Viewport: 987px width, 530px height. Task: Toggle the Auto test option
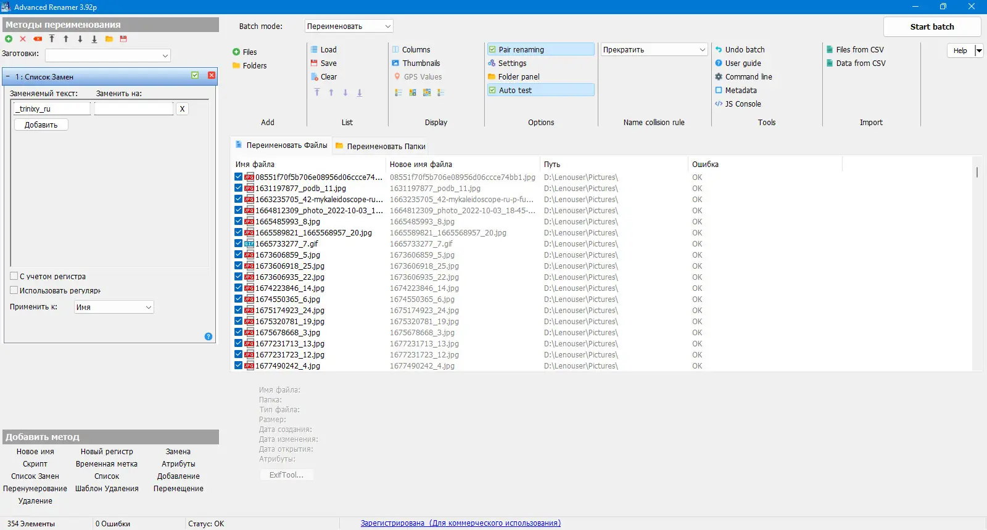[540, 90]
